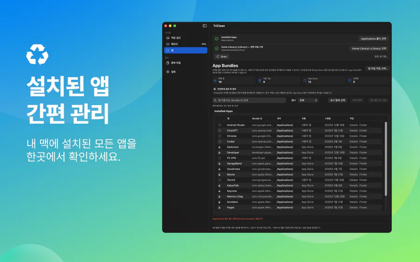Open Details for Darkroom
Viewport: 420px width, 262px height.
354,147
